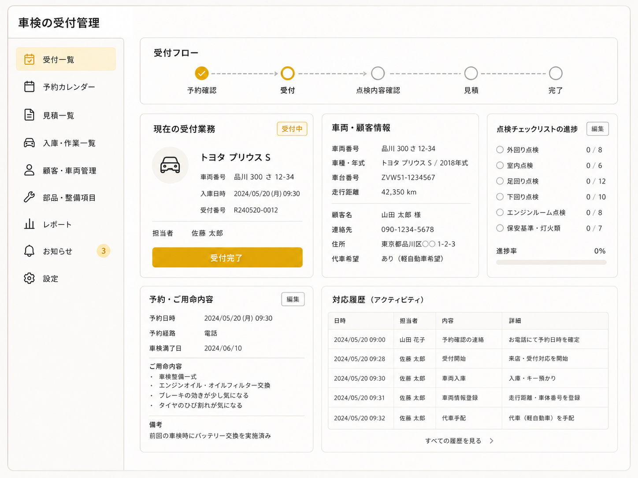
Task: Click 山田 花子 in the history table
Action: pyautogui.click(x=412, y=339)
